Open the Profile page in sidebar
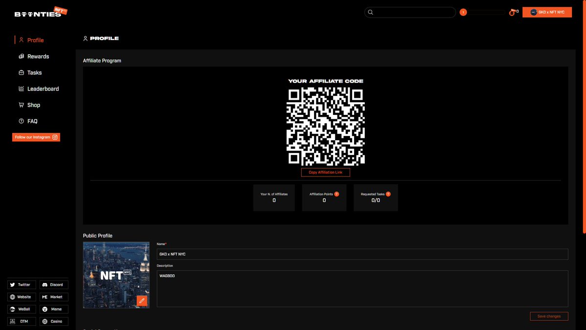This screenshot has height=330, width=586. pyautogui.click(x=31, y=40)
